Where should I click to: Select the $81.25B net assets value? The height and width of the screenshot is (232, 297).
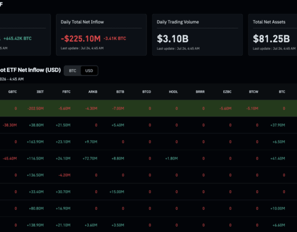pos(271,39)
